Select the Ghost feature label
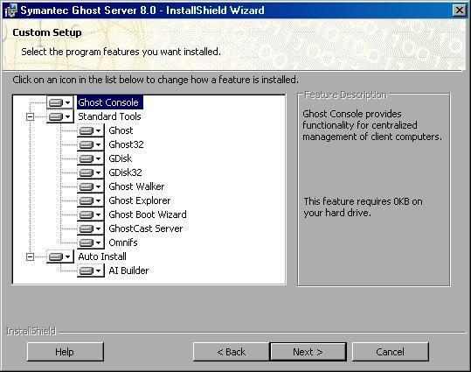 tap(121, 130)
